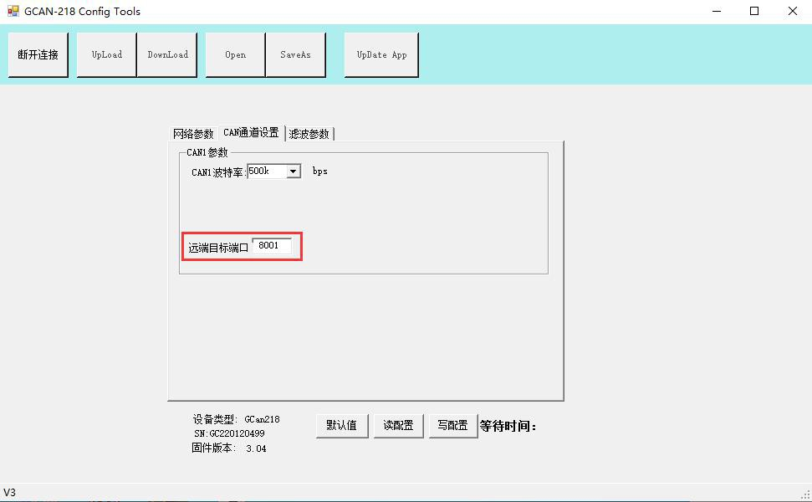
Task: Click the 远端目标端口 input field showing 8001
Action: click(x=272, y=246)
